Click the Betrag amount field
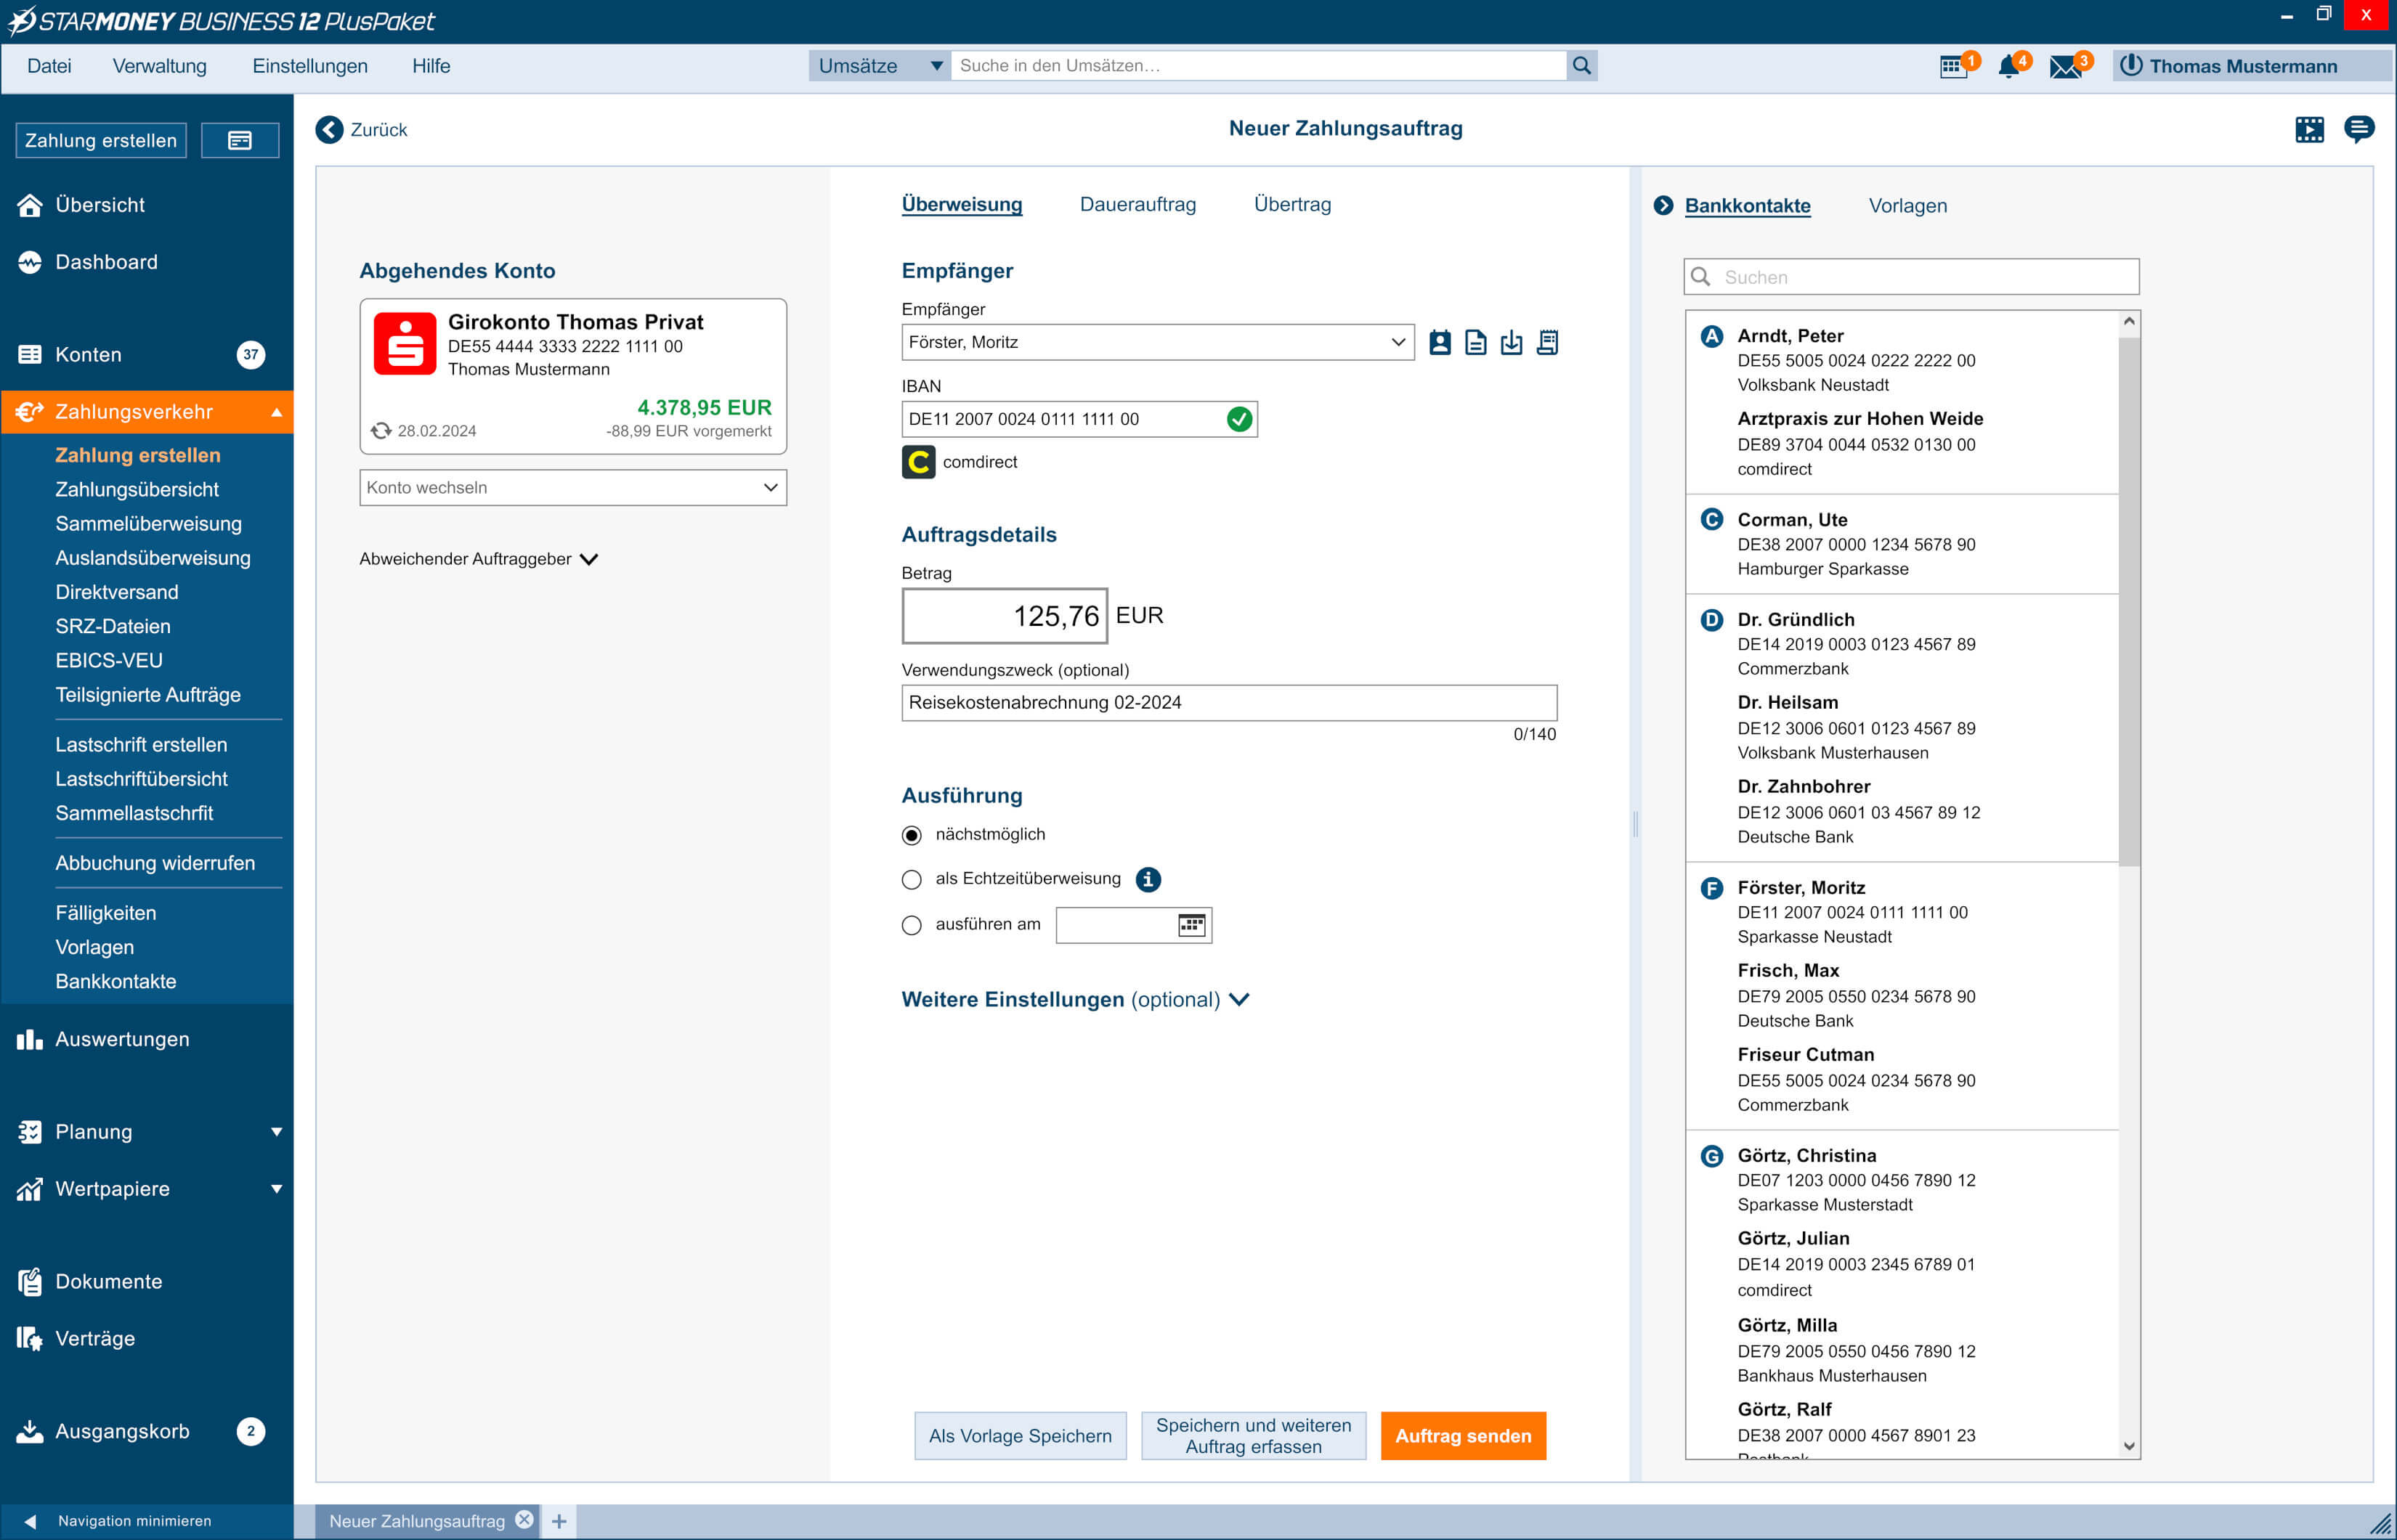2397x1540 pixels. [1005, 616]
